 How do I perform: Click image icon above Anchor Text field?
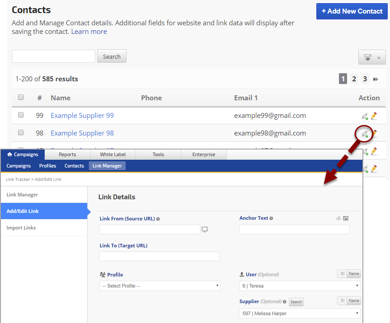pyautogui.click(x=346, y=219)
